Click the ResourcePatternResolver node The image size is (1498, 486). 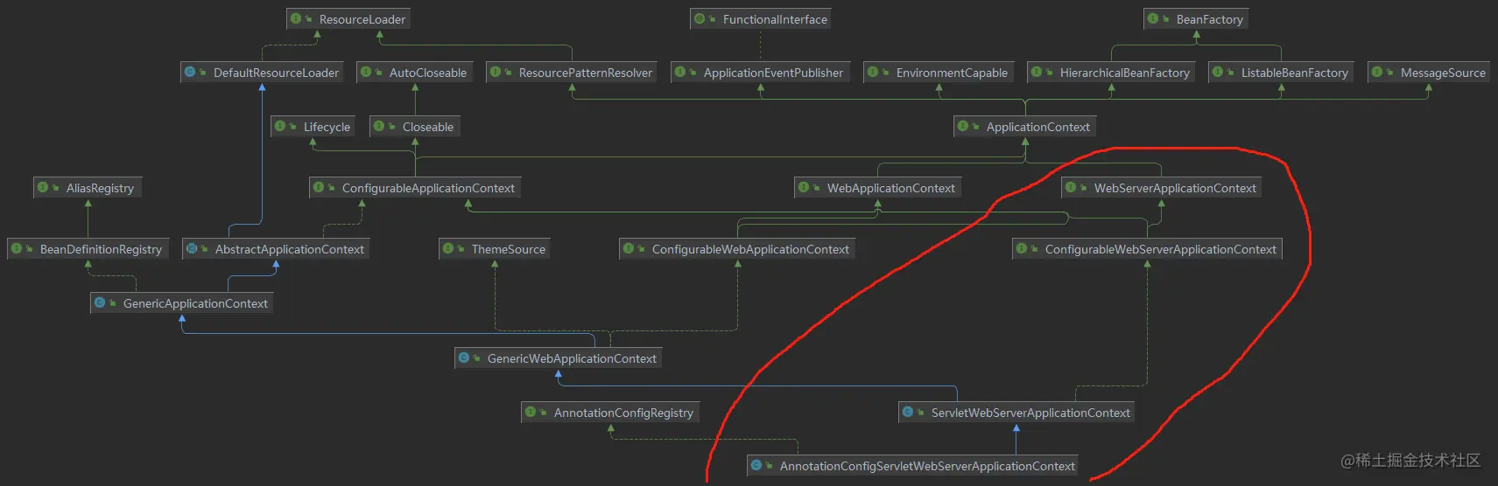pyautogui.click(x=573, y=73)
